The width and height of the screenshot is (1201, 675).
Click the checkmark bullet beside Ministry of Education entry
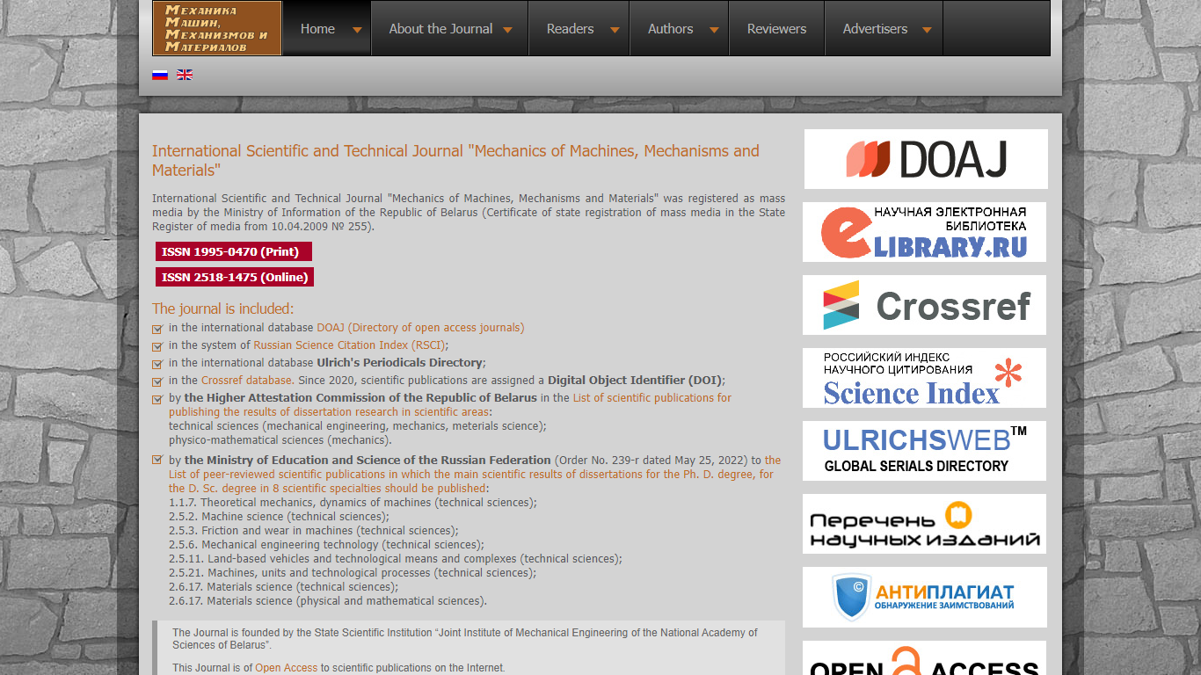coord(157,460)
